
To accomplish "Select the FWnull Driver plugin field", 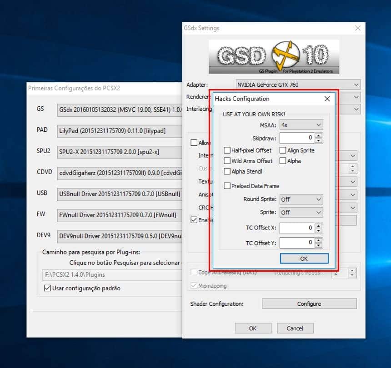I will (x=120, y=215).
